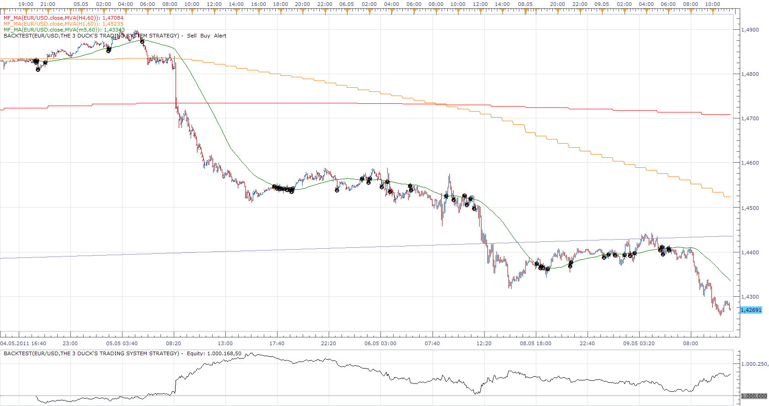The width and height of the screenshot is (769, 406).
Task: Select the orange marker under 18:00
Action: pyautogui.click(x=280, y=10)
